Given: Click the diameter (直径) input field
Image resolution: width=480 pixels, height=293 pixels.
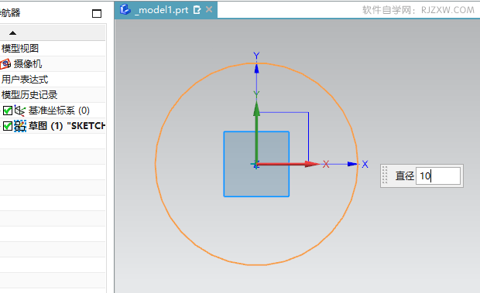Looking at the screenshot, I should coord(438,175).
